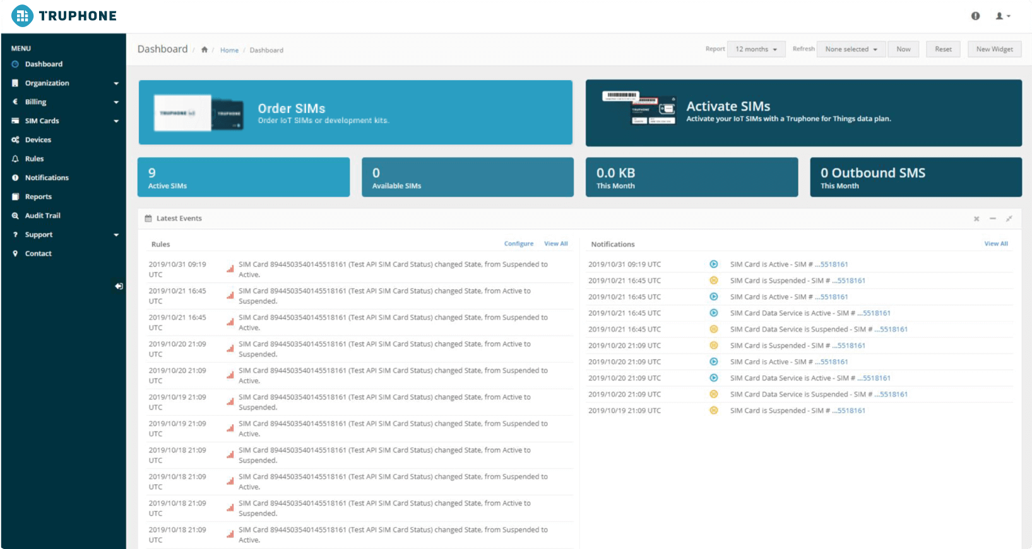Open the Refresh None selected dropdown
This screenshot has width=1032, height=549.
(851, 49)
